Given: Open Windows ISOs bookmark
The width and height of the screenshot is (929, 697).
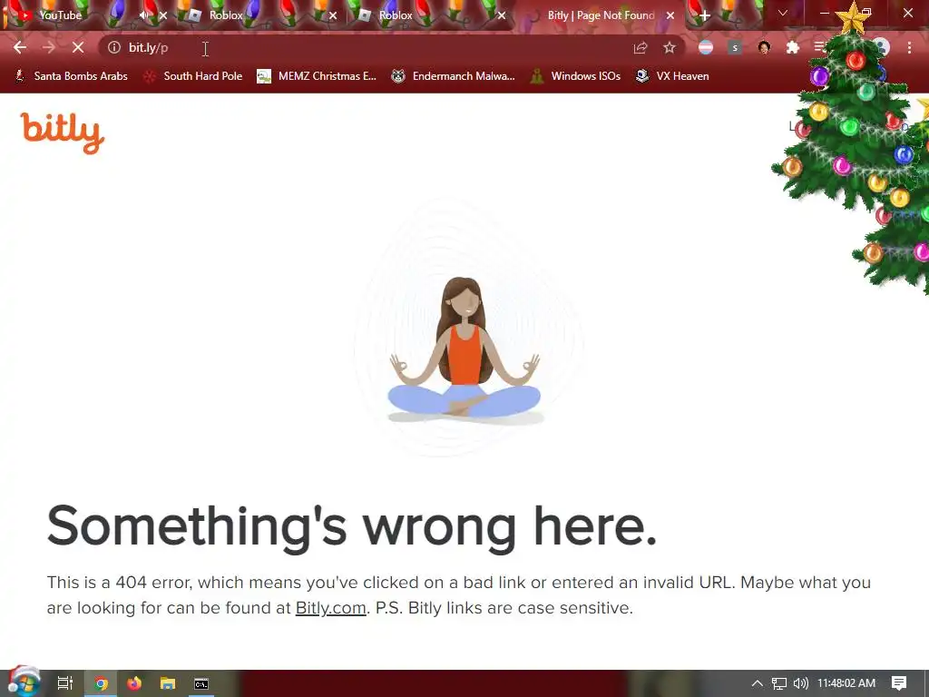Looking at the screenshot, I should coord(575,76).
